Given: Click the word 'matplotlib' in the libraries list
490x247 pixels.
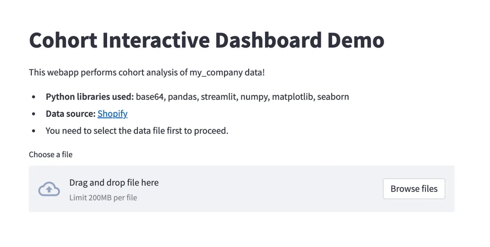Looking at the screenshot, I should click(292, 97).
